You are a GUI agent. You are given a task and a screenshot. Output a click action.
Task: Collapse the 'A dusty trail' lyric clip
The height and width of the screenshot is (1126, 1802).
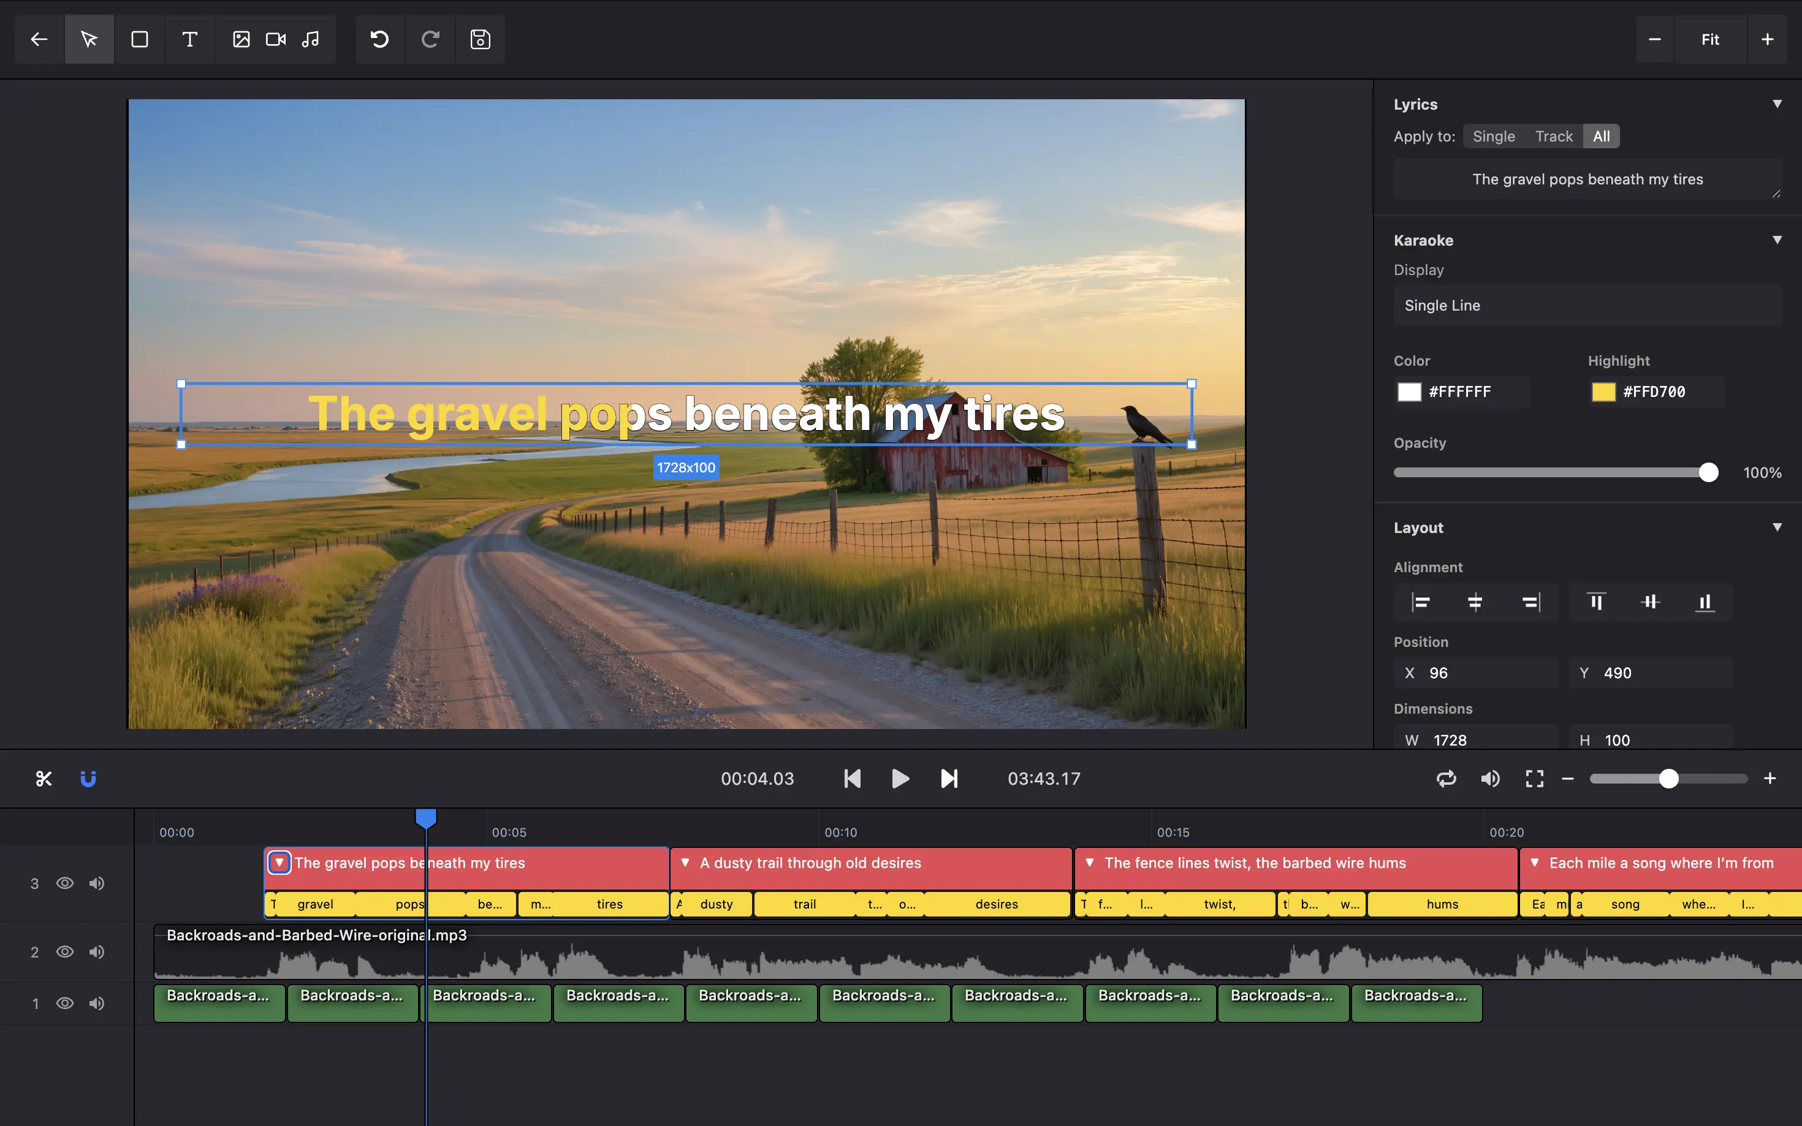tap(685, 863)
